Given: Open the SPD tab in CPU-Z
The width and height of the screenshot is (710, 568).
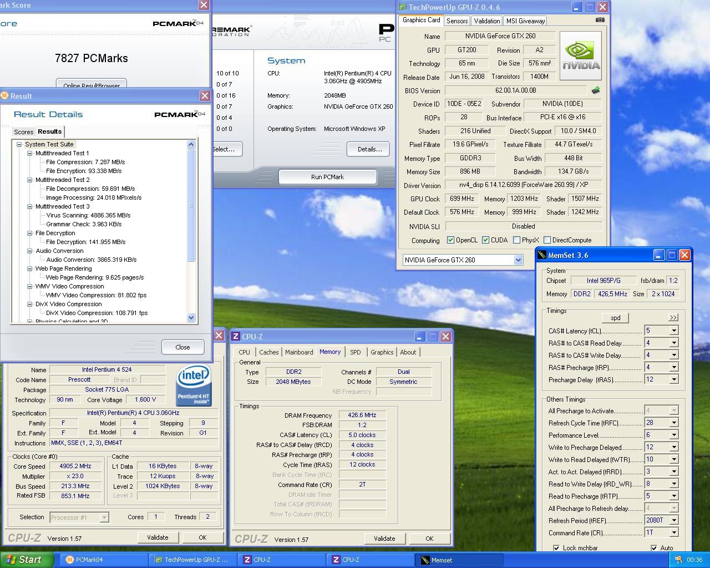Looking at the screenshot, I should pos(356,352).
